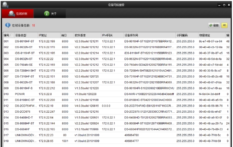The image size is (233, 147).
Task: Click gateway 0.0.0.0 in row 012
Action: click(106, 106)
